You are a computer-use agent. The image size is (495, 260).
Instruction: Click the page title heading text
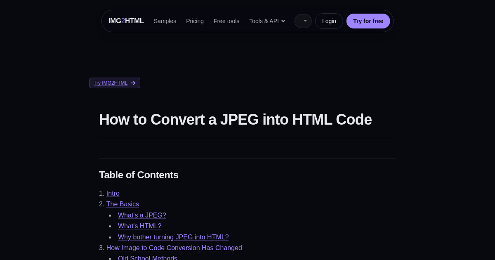[236, 120]
